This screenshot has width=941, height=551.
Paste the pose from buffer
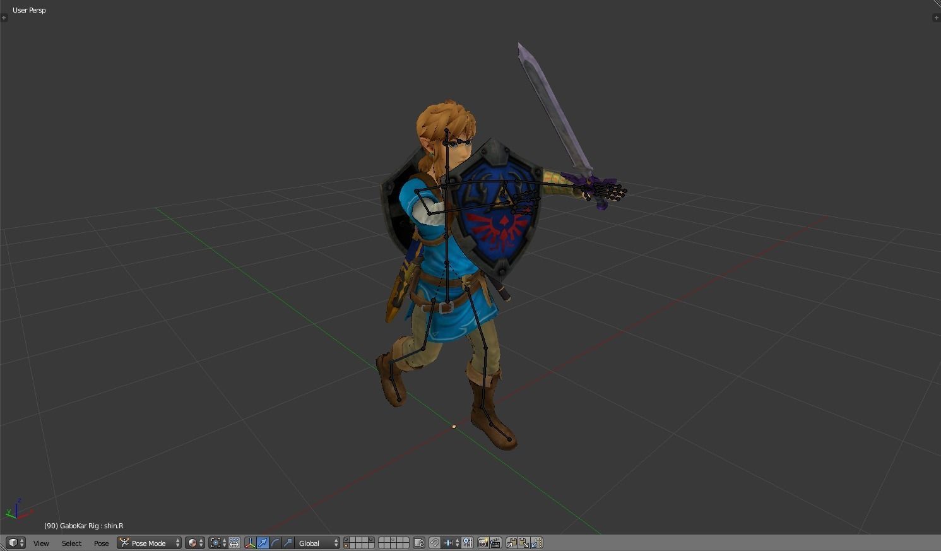click(524, 543)
